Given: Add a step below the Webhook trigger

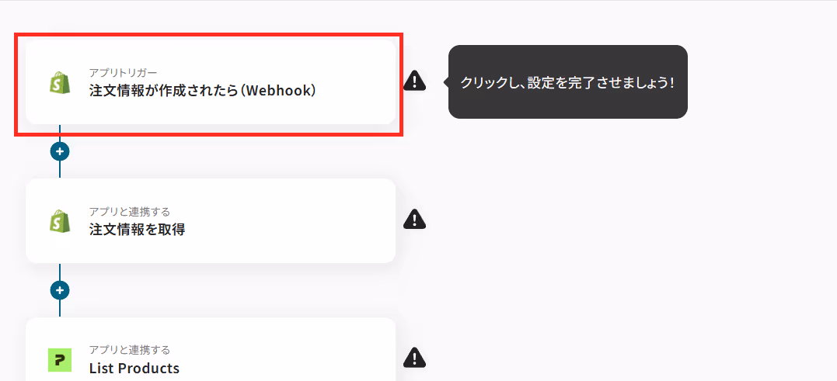Looking at the screenshot, I should [60, 151].
